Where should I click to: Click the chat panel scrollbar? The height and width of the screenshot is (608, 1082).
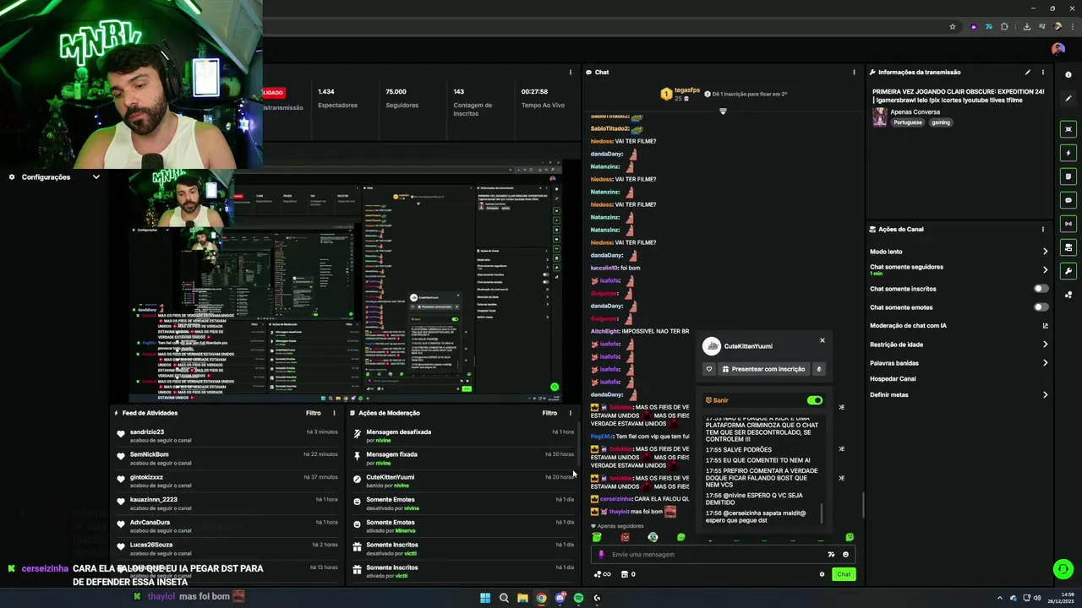(x=862, y=506)
